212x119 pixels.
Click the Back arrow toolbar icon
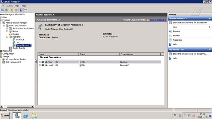[2, 10]
